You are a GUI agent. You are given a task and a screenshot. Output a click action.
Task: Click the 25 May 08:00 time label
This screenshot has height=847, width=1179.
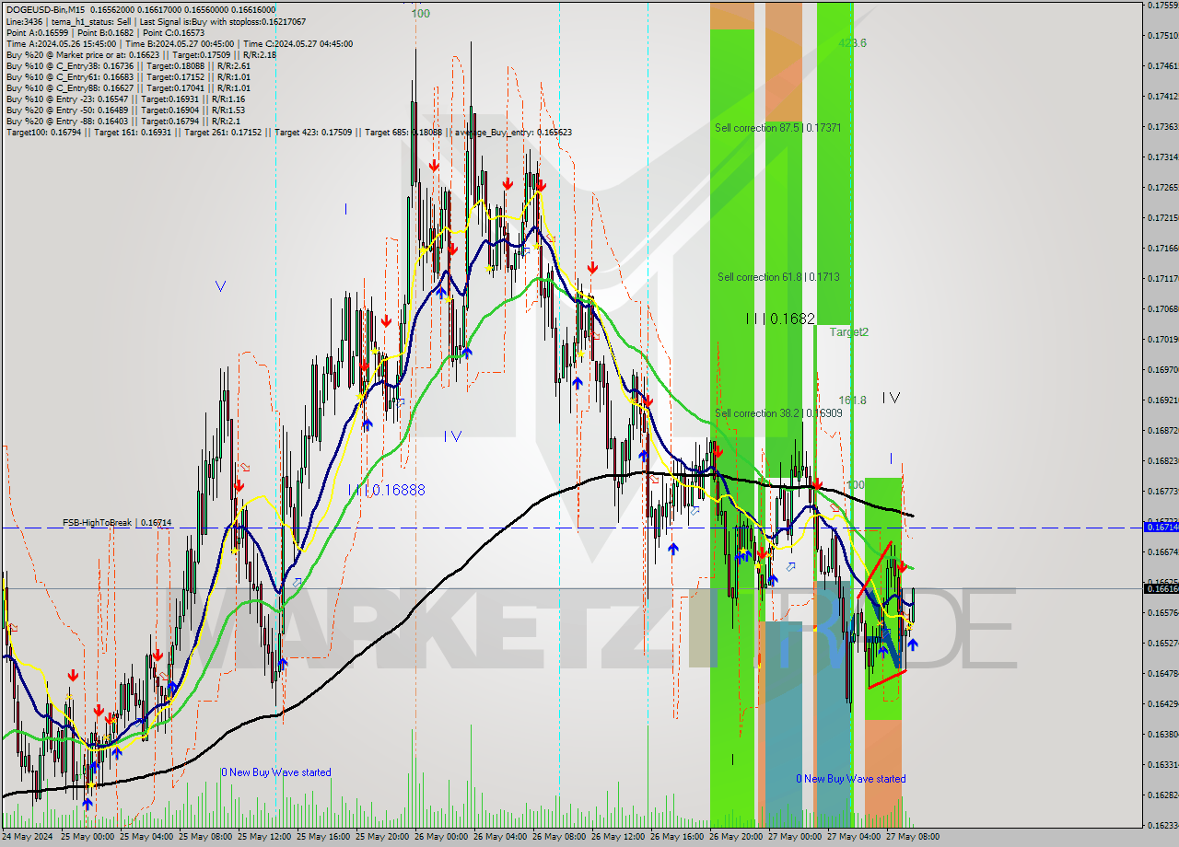coord(204,837)
